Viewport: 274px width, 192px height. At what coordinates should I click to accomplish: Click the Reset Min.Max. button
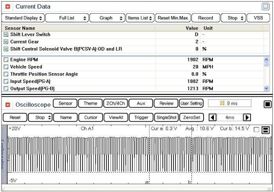pos(173,18)
